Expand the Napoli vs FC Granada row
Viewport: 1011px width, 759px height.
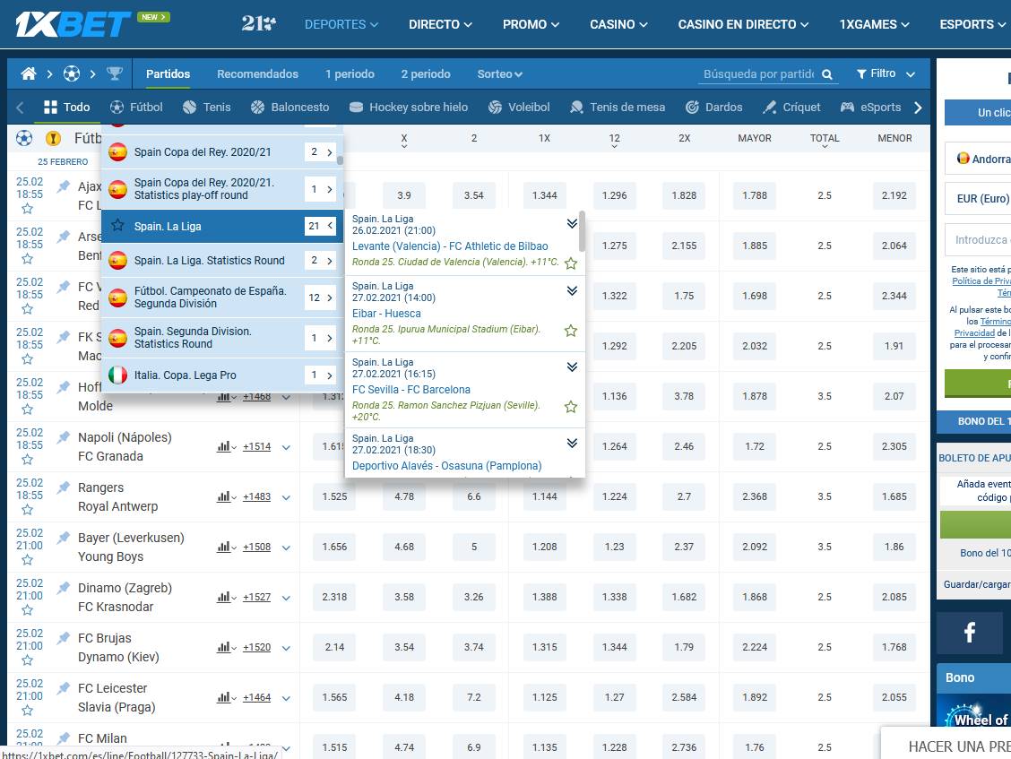[286, 447]
